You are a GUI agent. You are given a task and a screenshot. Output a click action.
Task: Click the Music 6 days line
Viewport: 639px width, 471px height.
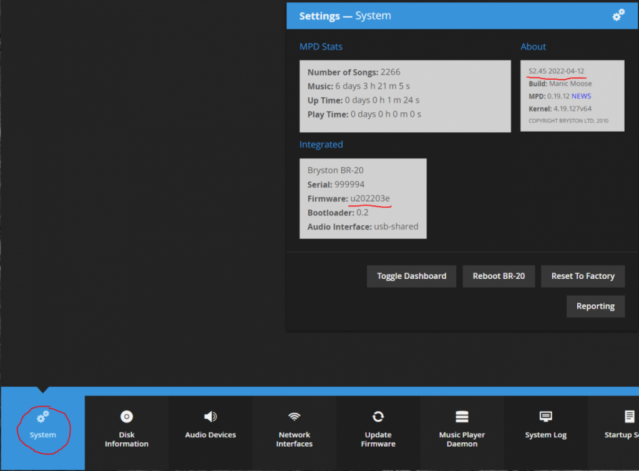359,86
